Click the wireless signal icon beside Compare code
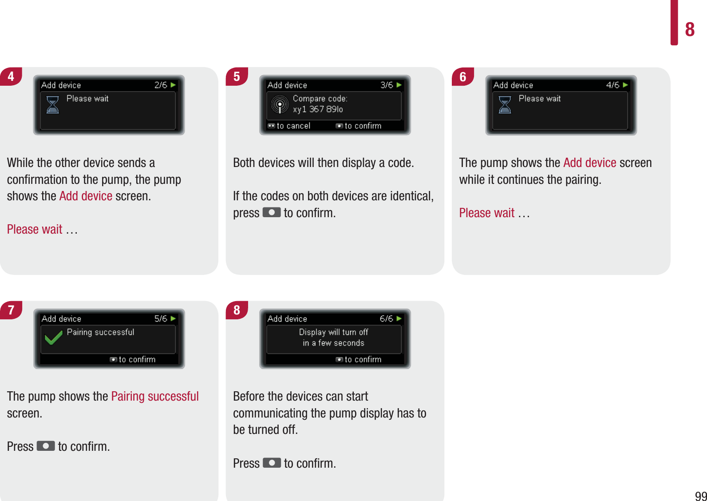 tap(280, 105)
